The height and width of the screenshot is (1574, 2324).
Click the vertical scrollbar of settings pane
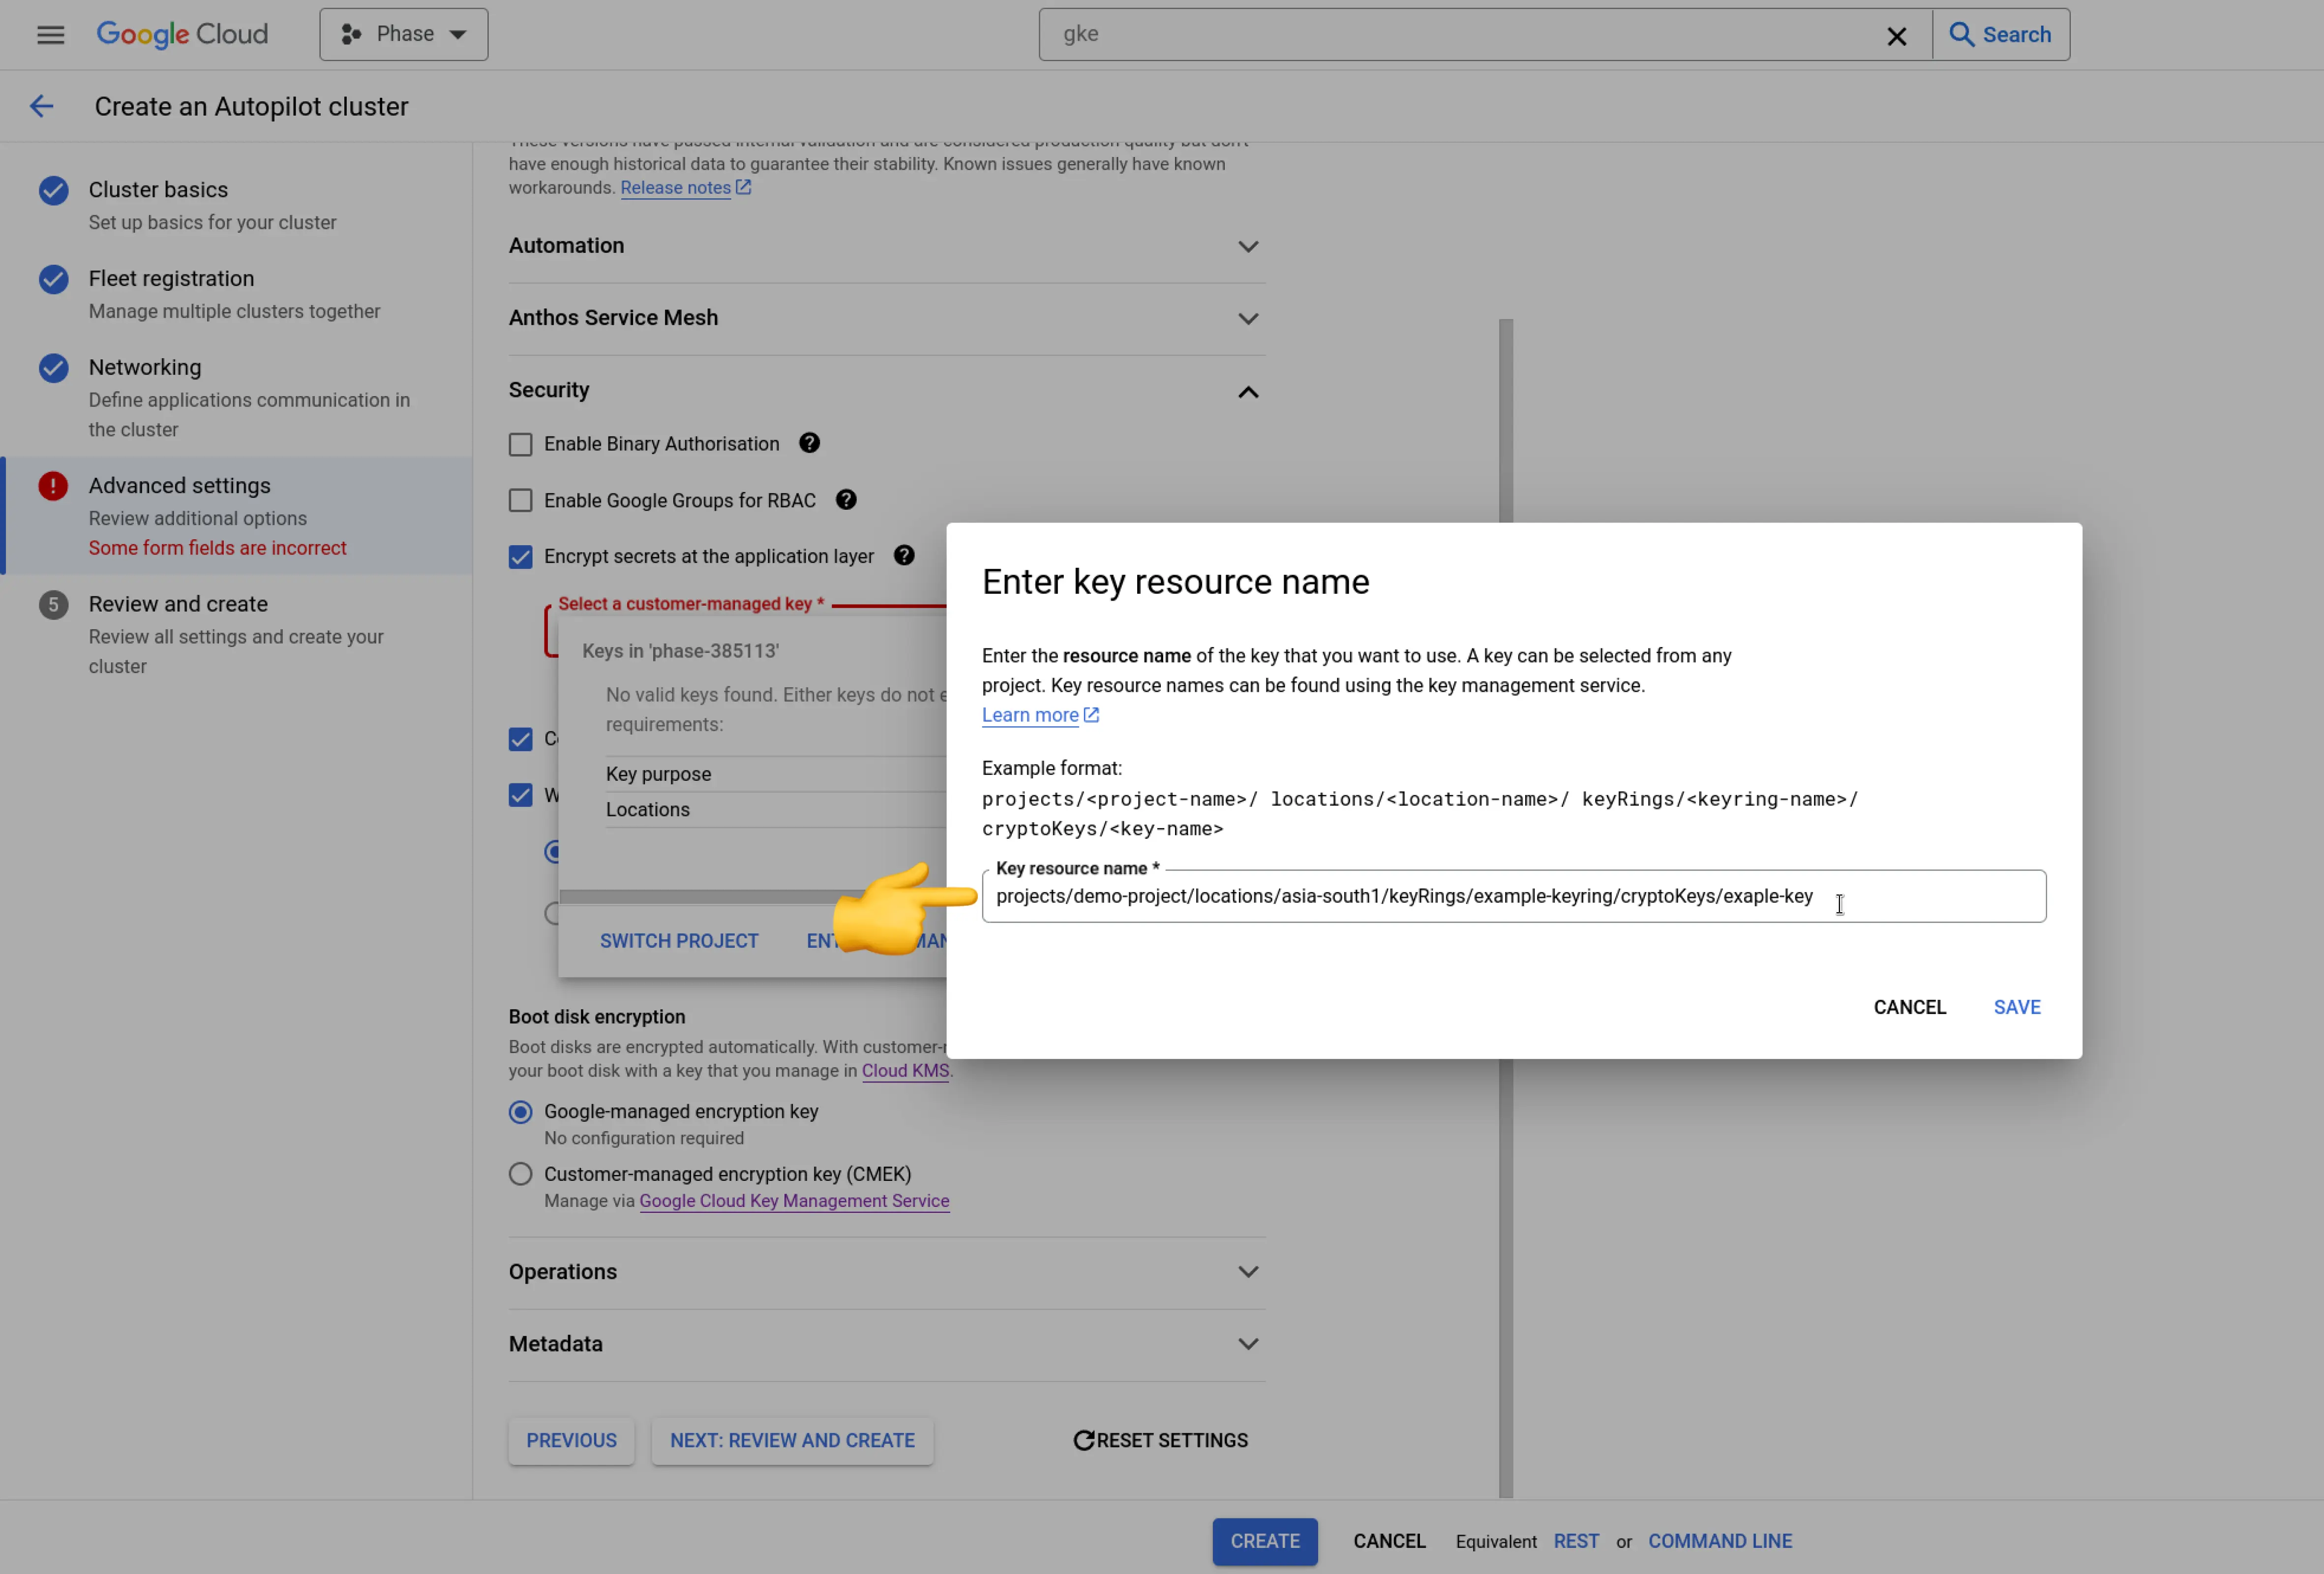[x=1505, y=420]
